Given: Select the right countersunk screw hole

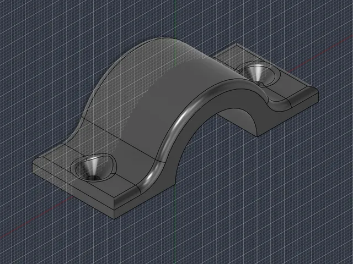Looking at the screenshot, I should [x=259, y=75].
